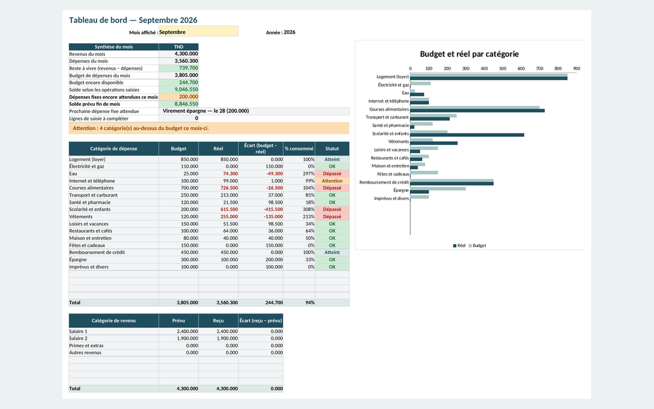Click the 'Scolarité et enfants' écart -415.500

click(x=261, y=209)
